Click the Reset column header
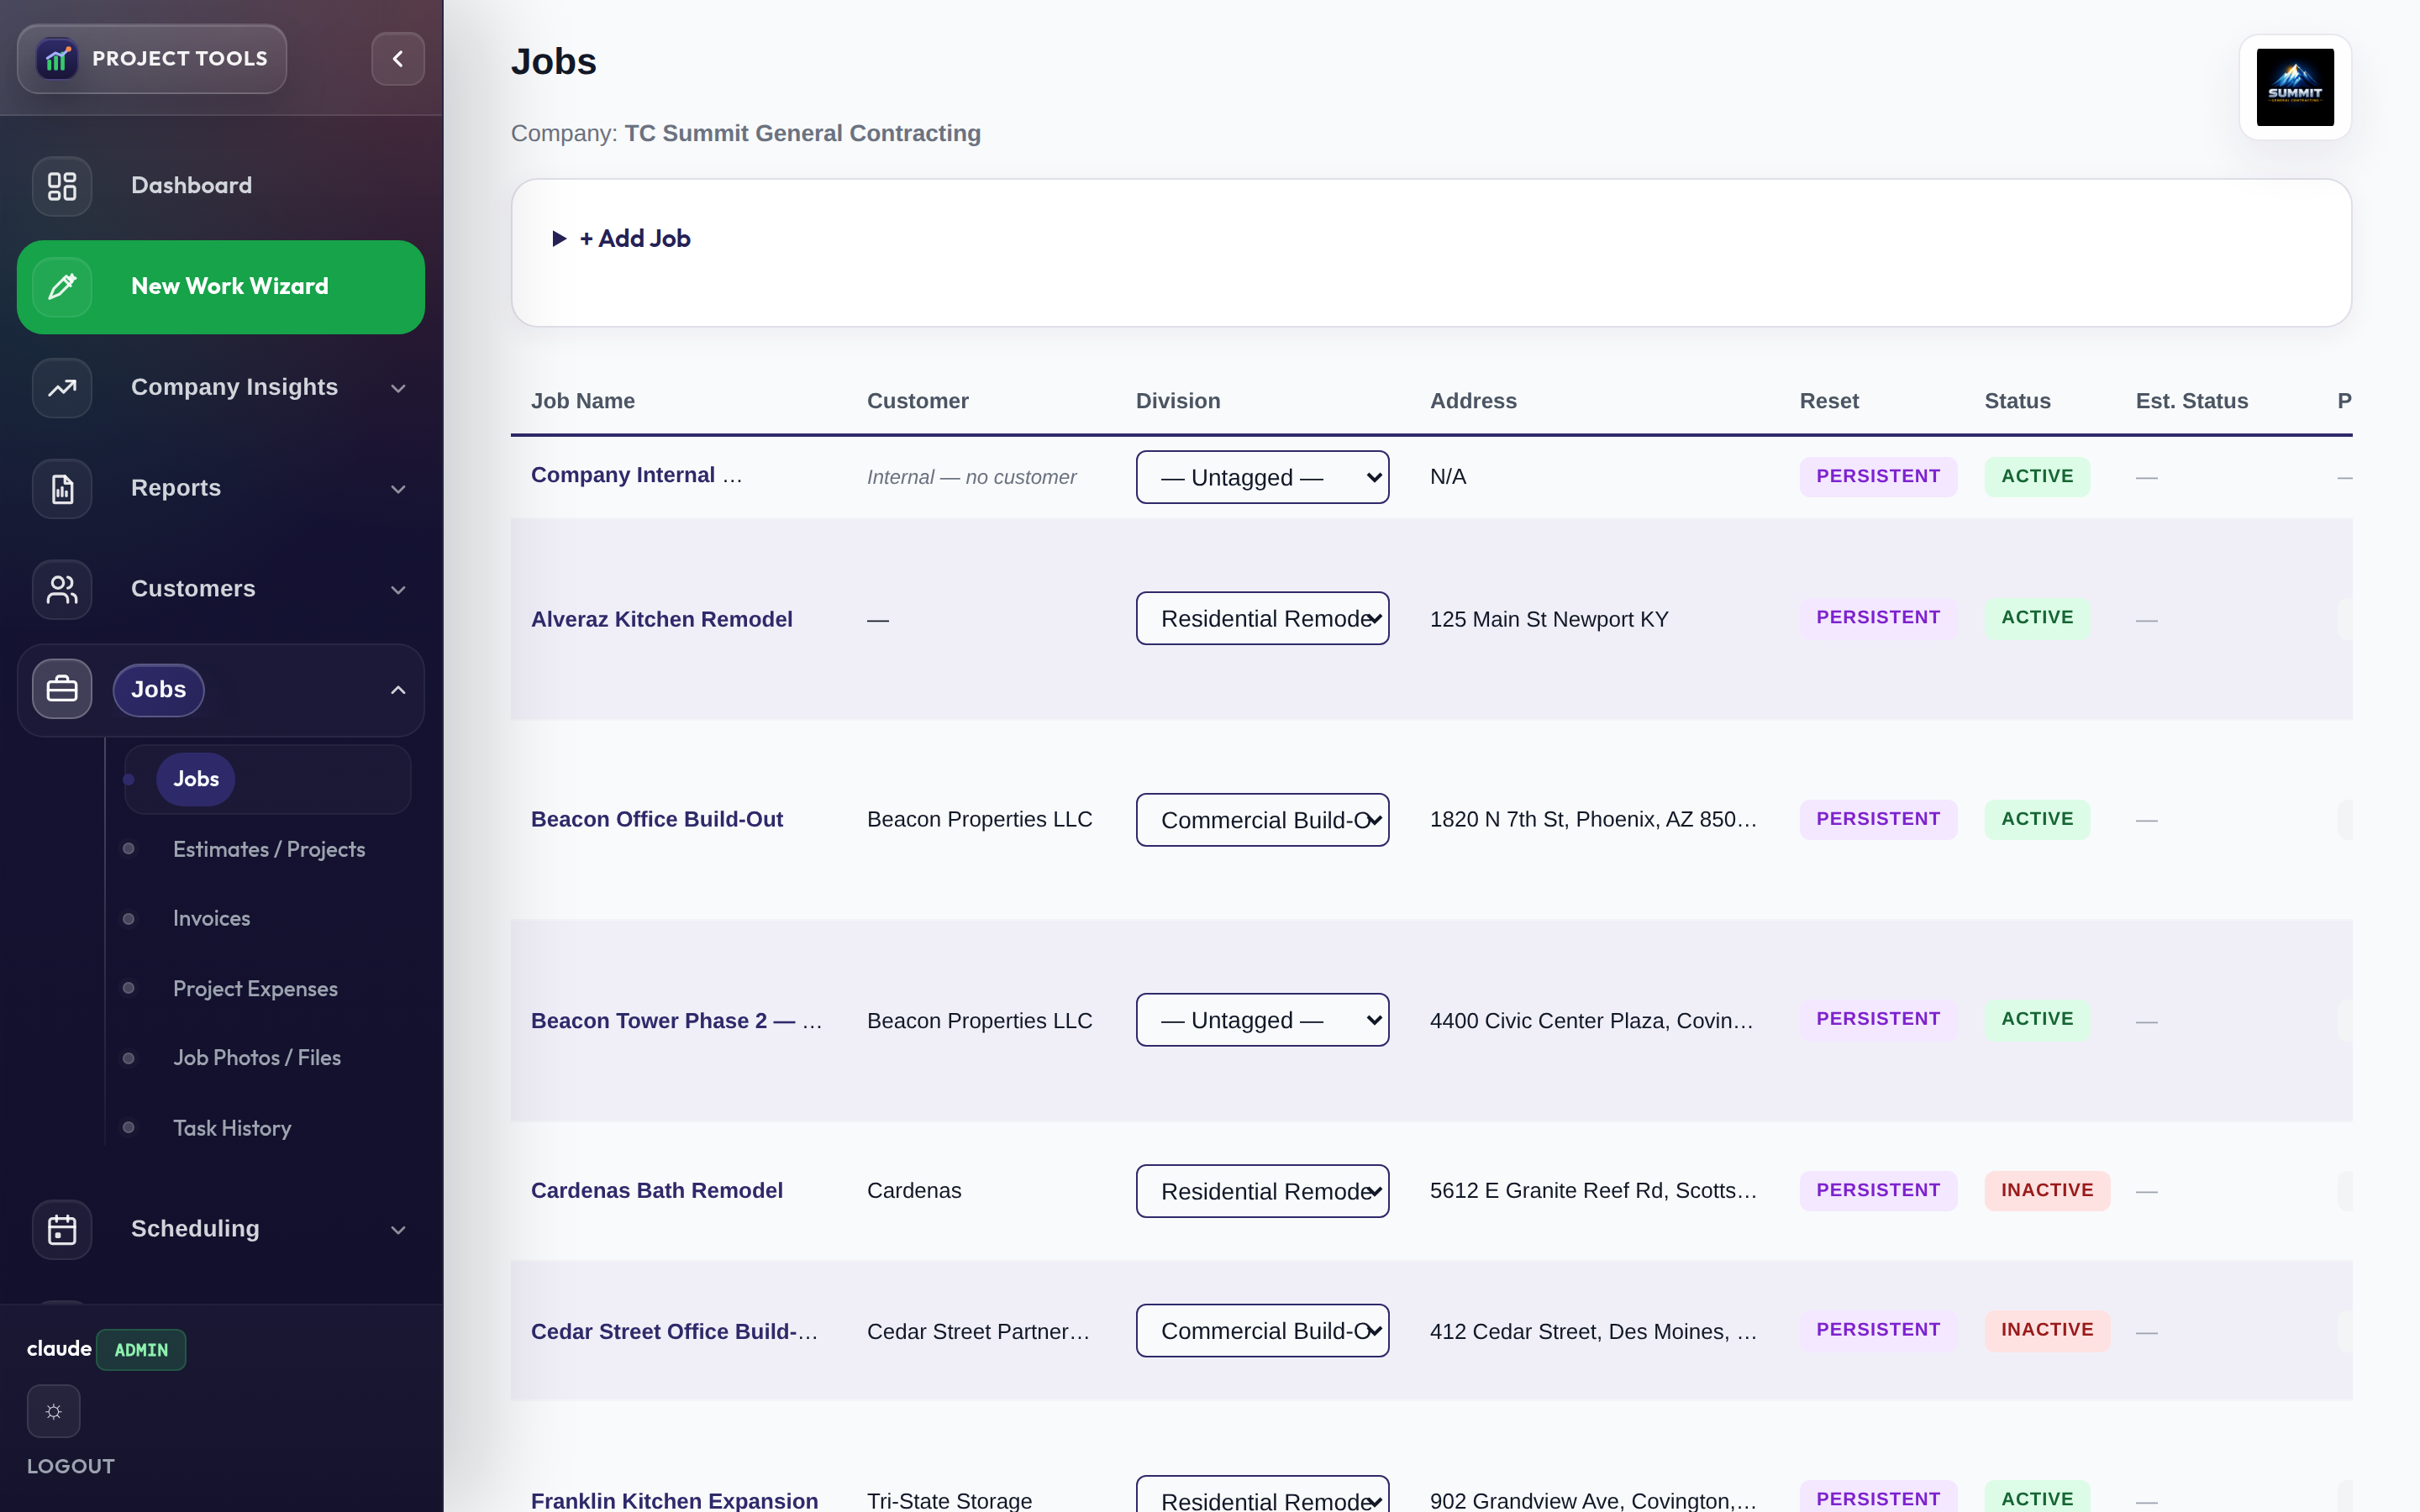The image size is (2420, 1512). point(1829,401)
